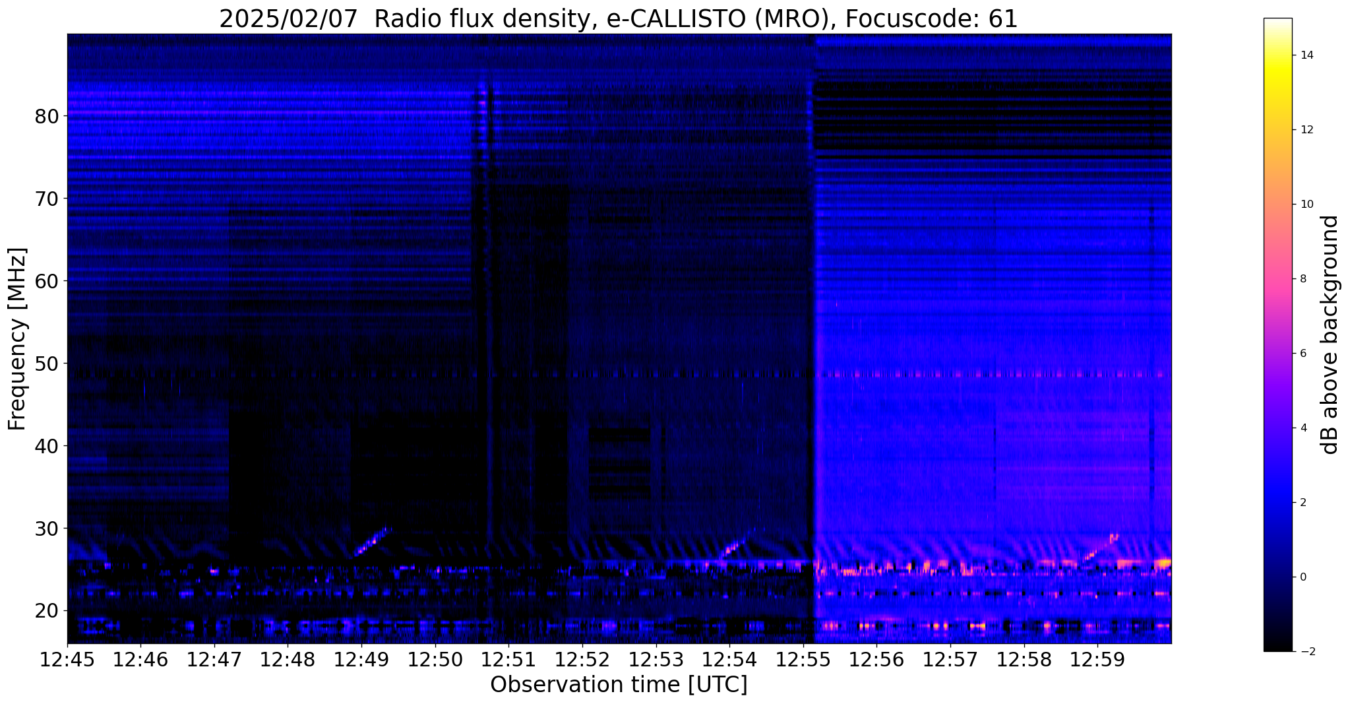Image resolution: width=1350 pixels, height=704 pixels.
Task: Select the 12:52 time tick label
Action: pos(582,660)
